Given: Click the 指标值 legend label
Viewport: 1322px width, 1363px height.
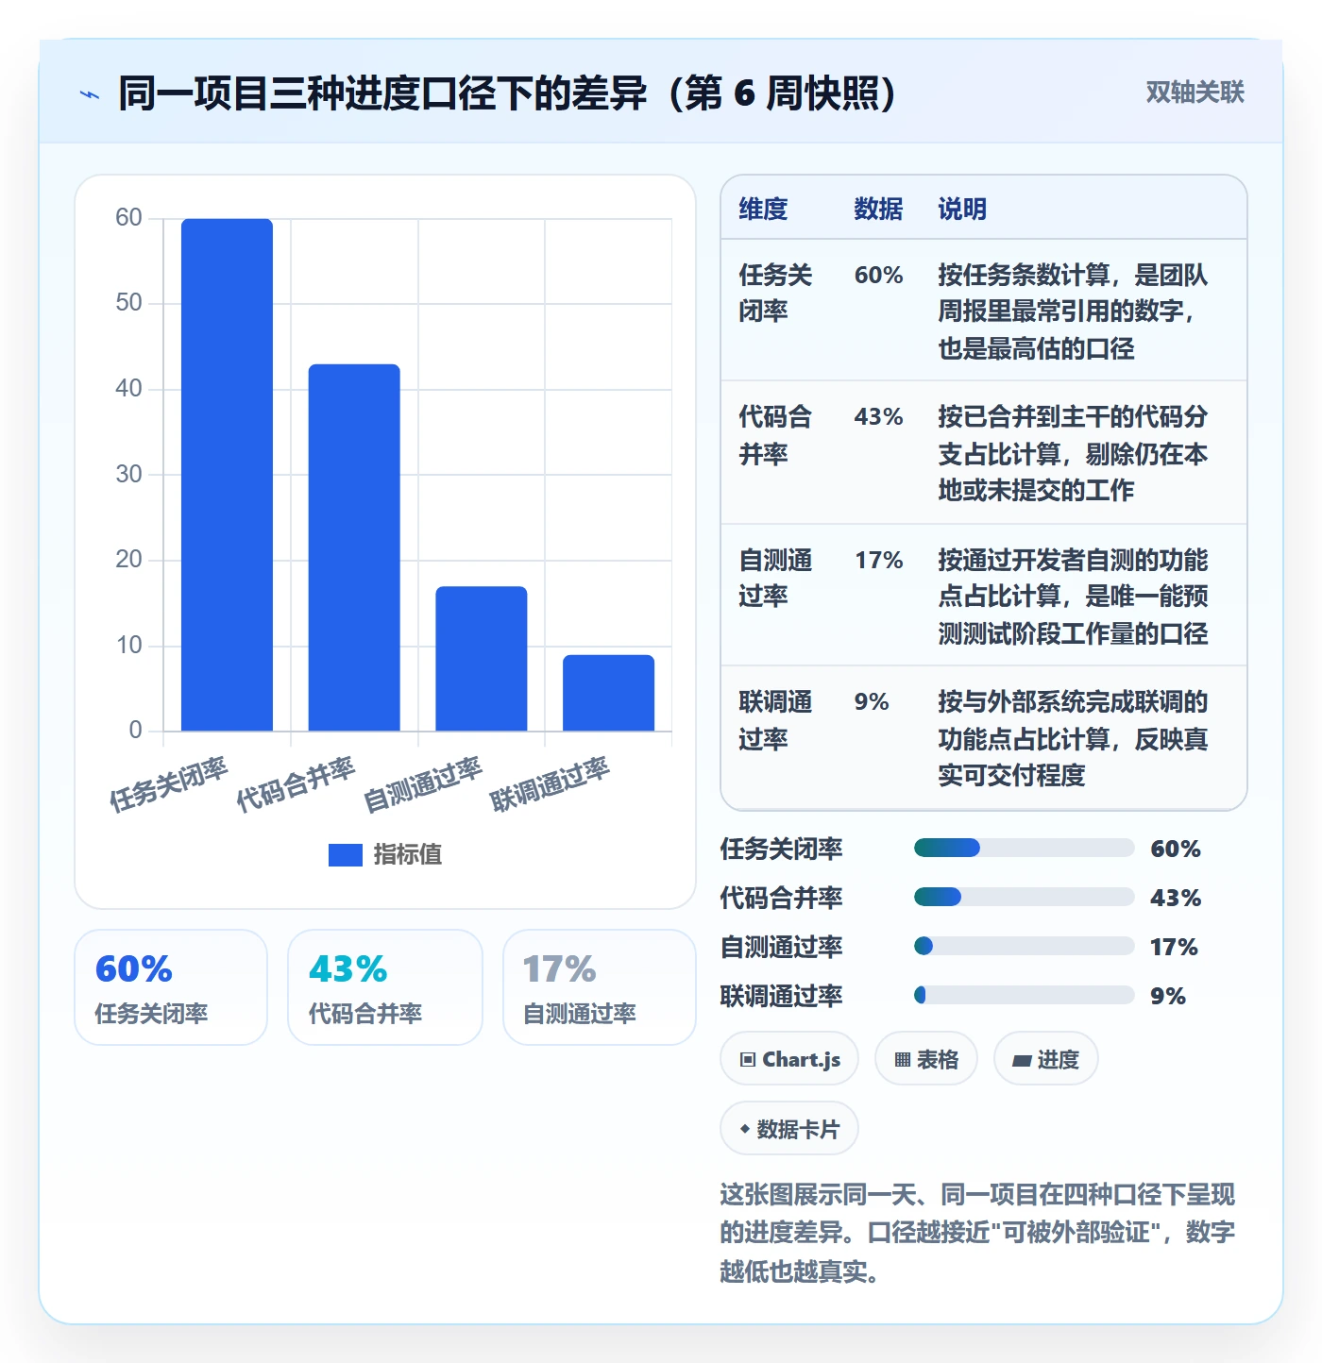Looking at the screenshot, I should click(x=408, y=854).
